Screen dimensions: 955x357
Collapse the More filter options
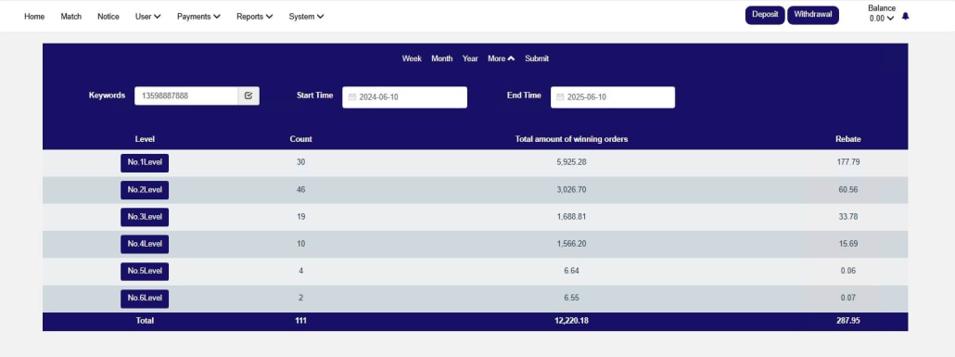502,58
